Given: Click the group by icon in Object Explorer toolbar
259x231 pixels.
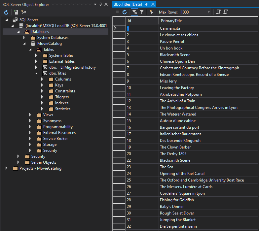Looking at the screenshot, I should [x=23, y=12].
